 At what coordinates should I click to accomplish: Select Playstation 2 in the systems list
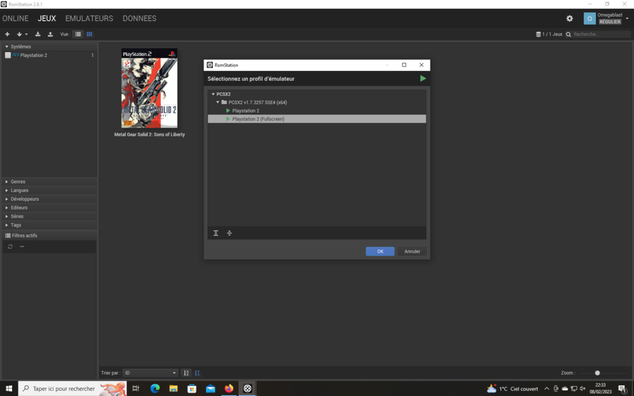tap(34, 55)
